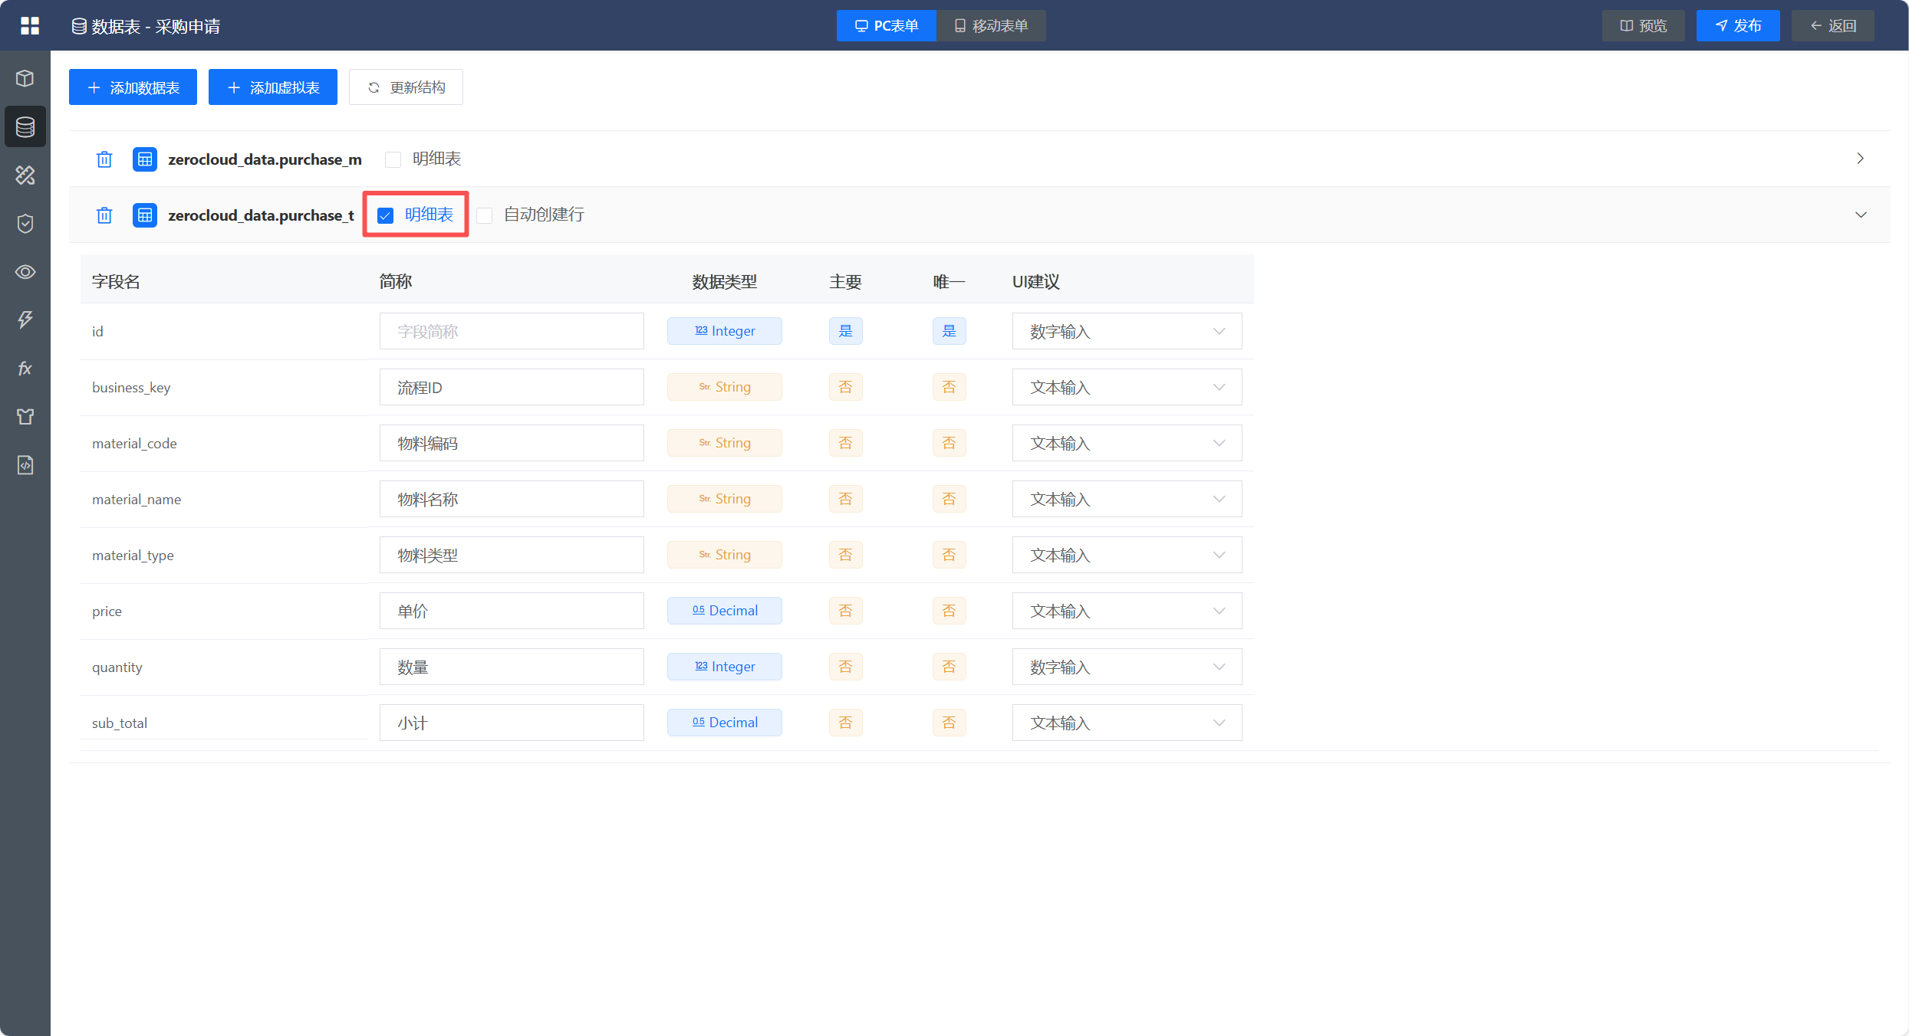Screen dimensions: 1909x1036
Task: Click the shield check sidebar icon
Action: (x=25, y=223)
